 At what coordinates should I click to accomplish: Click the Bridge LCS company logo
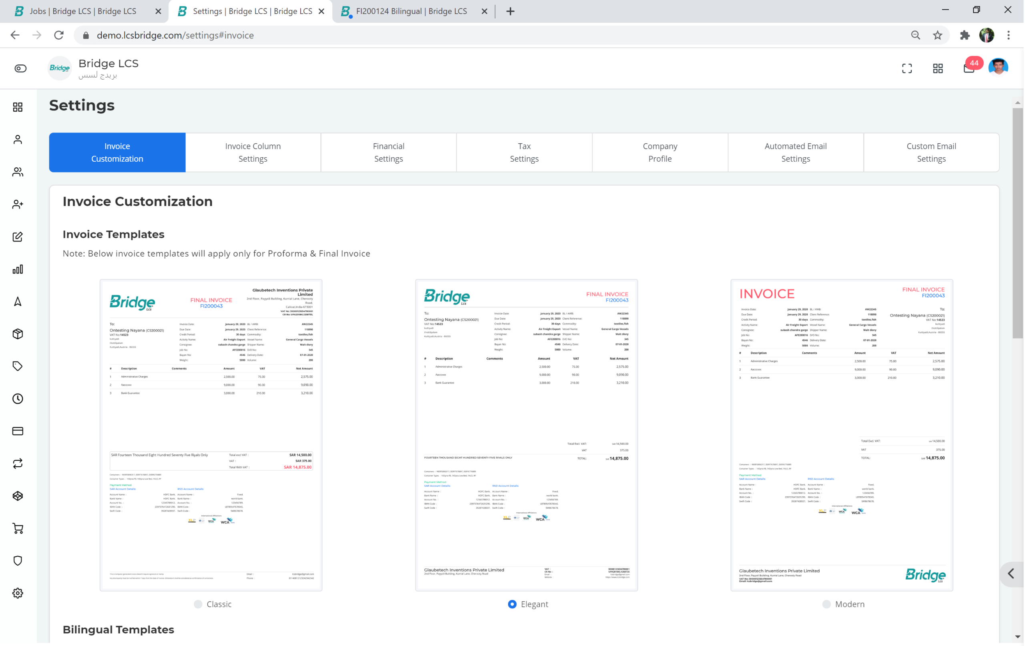(x=60, y=68)
